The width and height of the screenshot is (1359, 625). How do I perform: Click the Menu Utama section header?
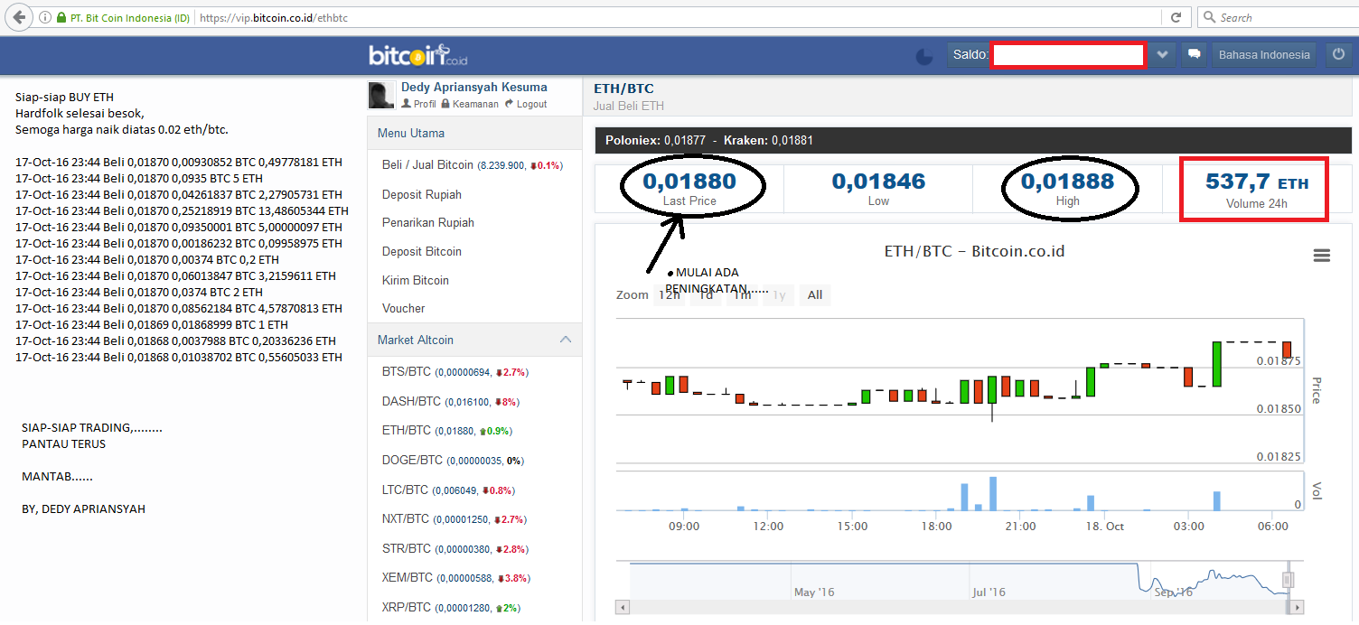[x=474, y=133]
